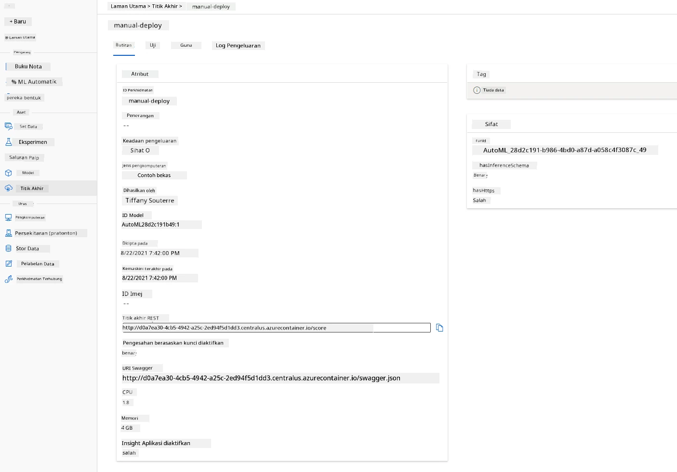This screenshot has height=472, width=677.
Task: Click the REST endpoint URL field
Action: click(x=276, y=328)
